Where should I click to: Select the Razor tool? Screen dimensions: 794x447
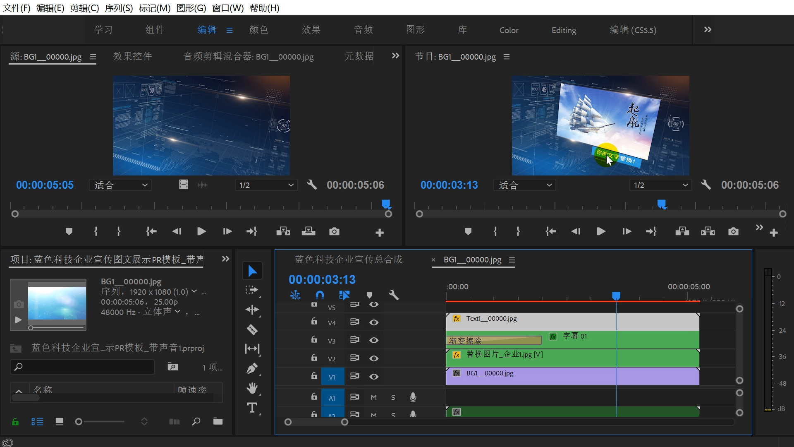[x=252, y=329]
